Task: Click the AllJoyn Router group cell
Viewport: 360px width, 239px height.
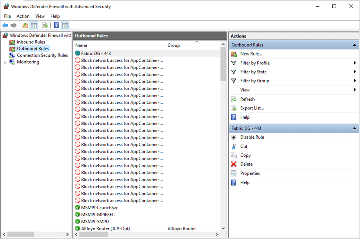Action: [x=181, y=229]
